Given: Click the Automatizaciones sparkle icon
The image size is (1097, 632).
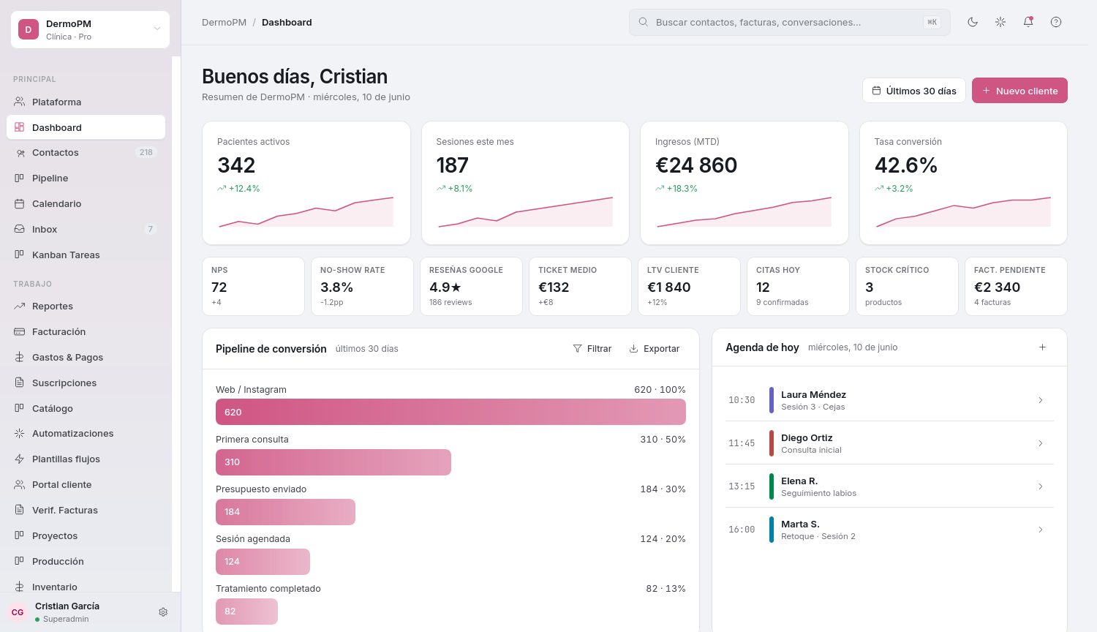Looking at the screenshot, I should click(20, 433).
